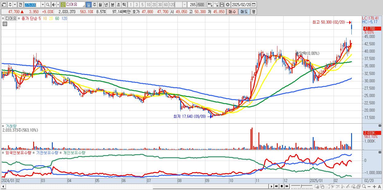Click the crosshair cursor tool icon
This screenshot has width=383, height=190.
click(333, 186)
